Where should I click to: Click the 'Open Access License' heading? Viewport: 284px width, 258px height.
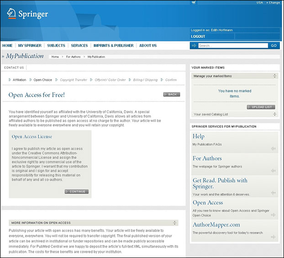(x=32, y=137)
